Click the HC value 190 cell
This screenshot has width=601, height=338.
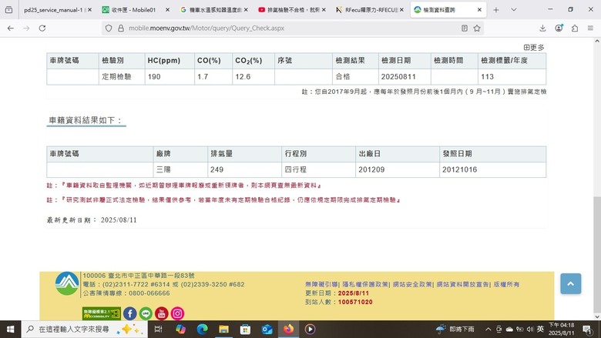pos(169,76)
